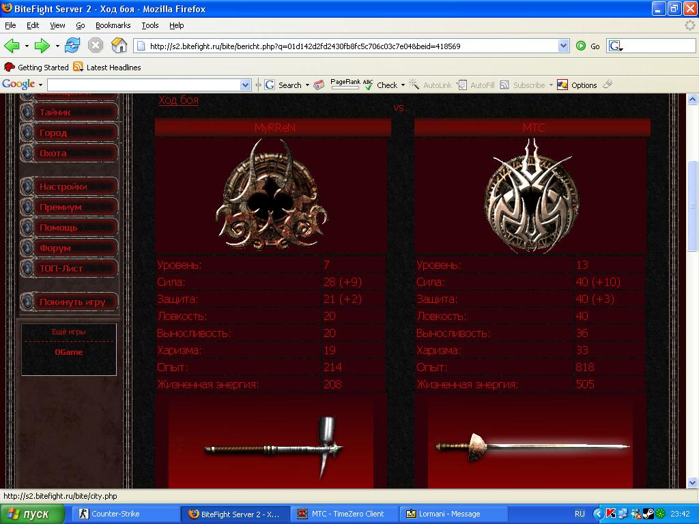Viewport: 699px width, 524px height.
Task: Click the highlighter pencil icon on Google toolbar
Action: 608,84
